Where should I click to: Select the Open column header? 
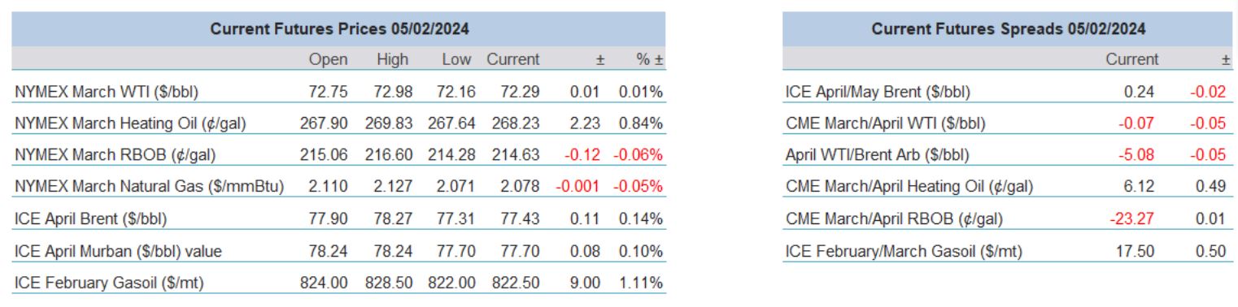[x=329, y=59]
